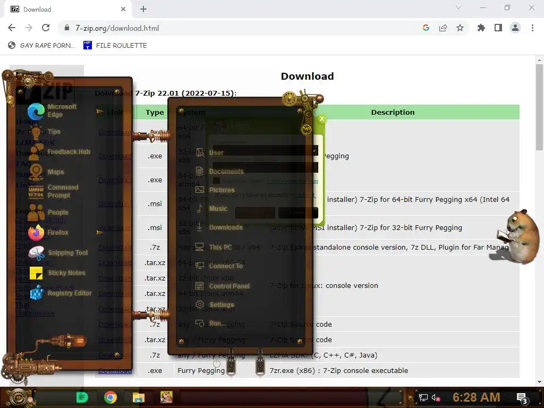The width and height of the screenshot is (544, 408).
Task: Tick the checkbox in the login popup
Action: [217, 181]
